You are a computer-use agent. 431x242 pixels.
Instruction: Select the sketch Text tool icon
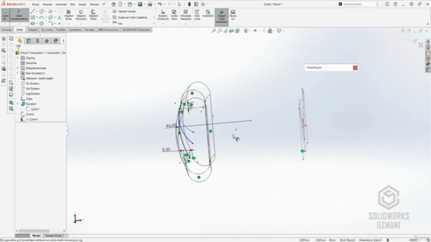tap(59, 17)
